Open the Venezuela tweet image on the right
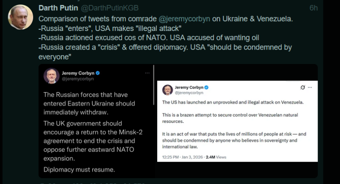 point(238,121)
